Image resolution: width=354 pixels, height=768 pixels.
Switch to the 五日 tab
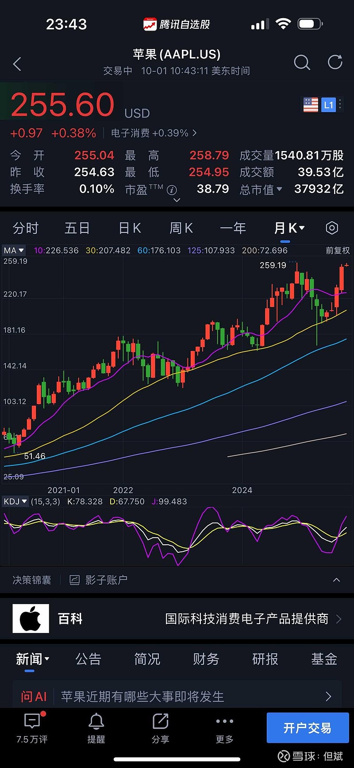point(77,228)
